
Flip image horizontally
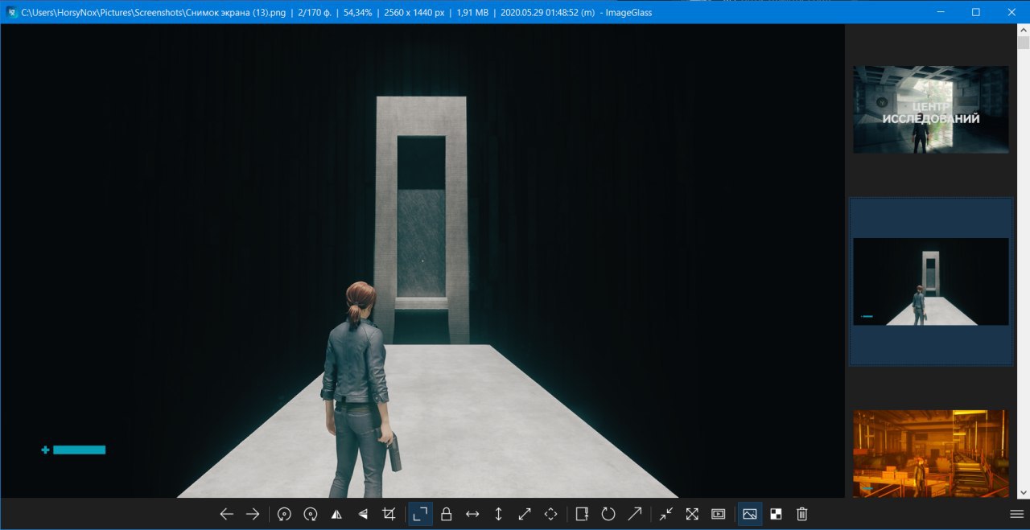pyautogui.click(x=336, y=514)
